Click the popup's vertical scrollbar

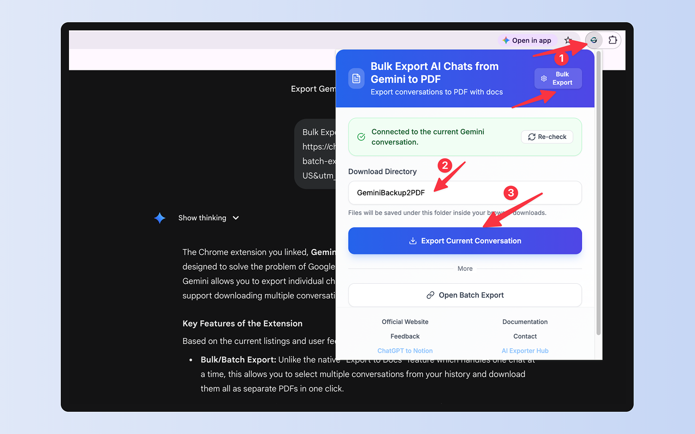(x=599, y=193)
